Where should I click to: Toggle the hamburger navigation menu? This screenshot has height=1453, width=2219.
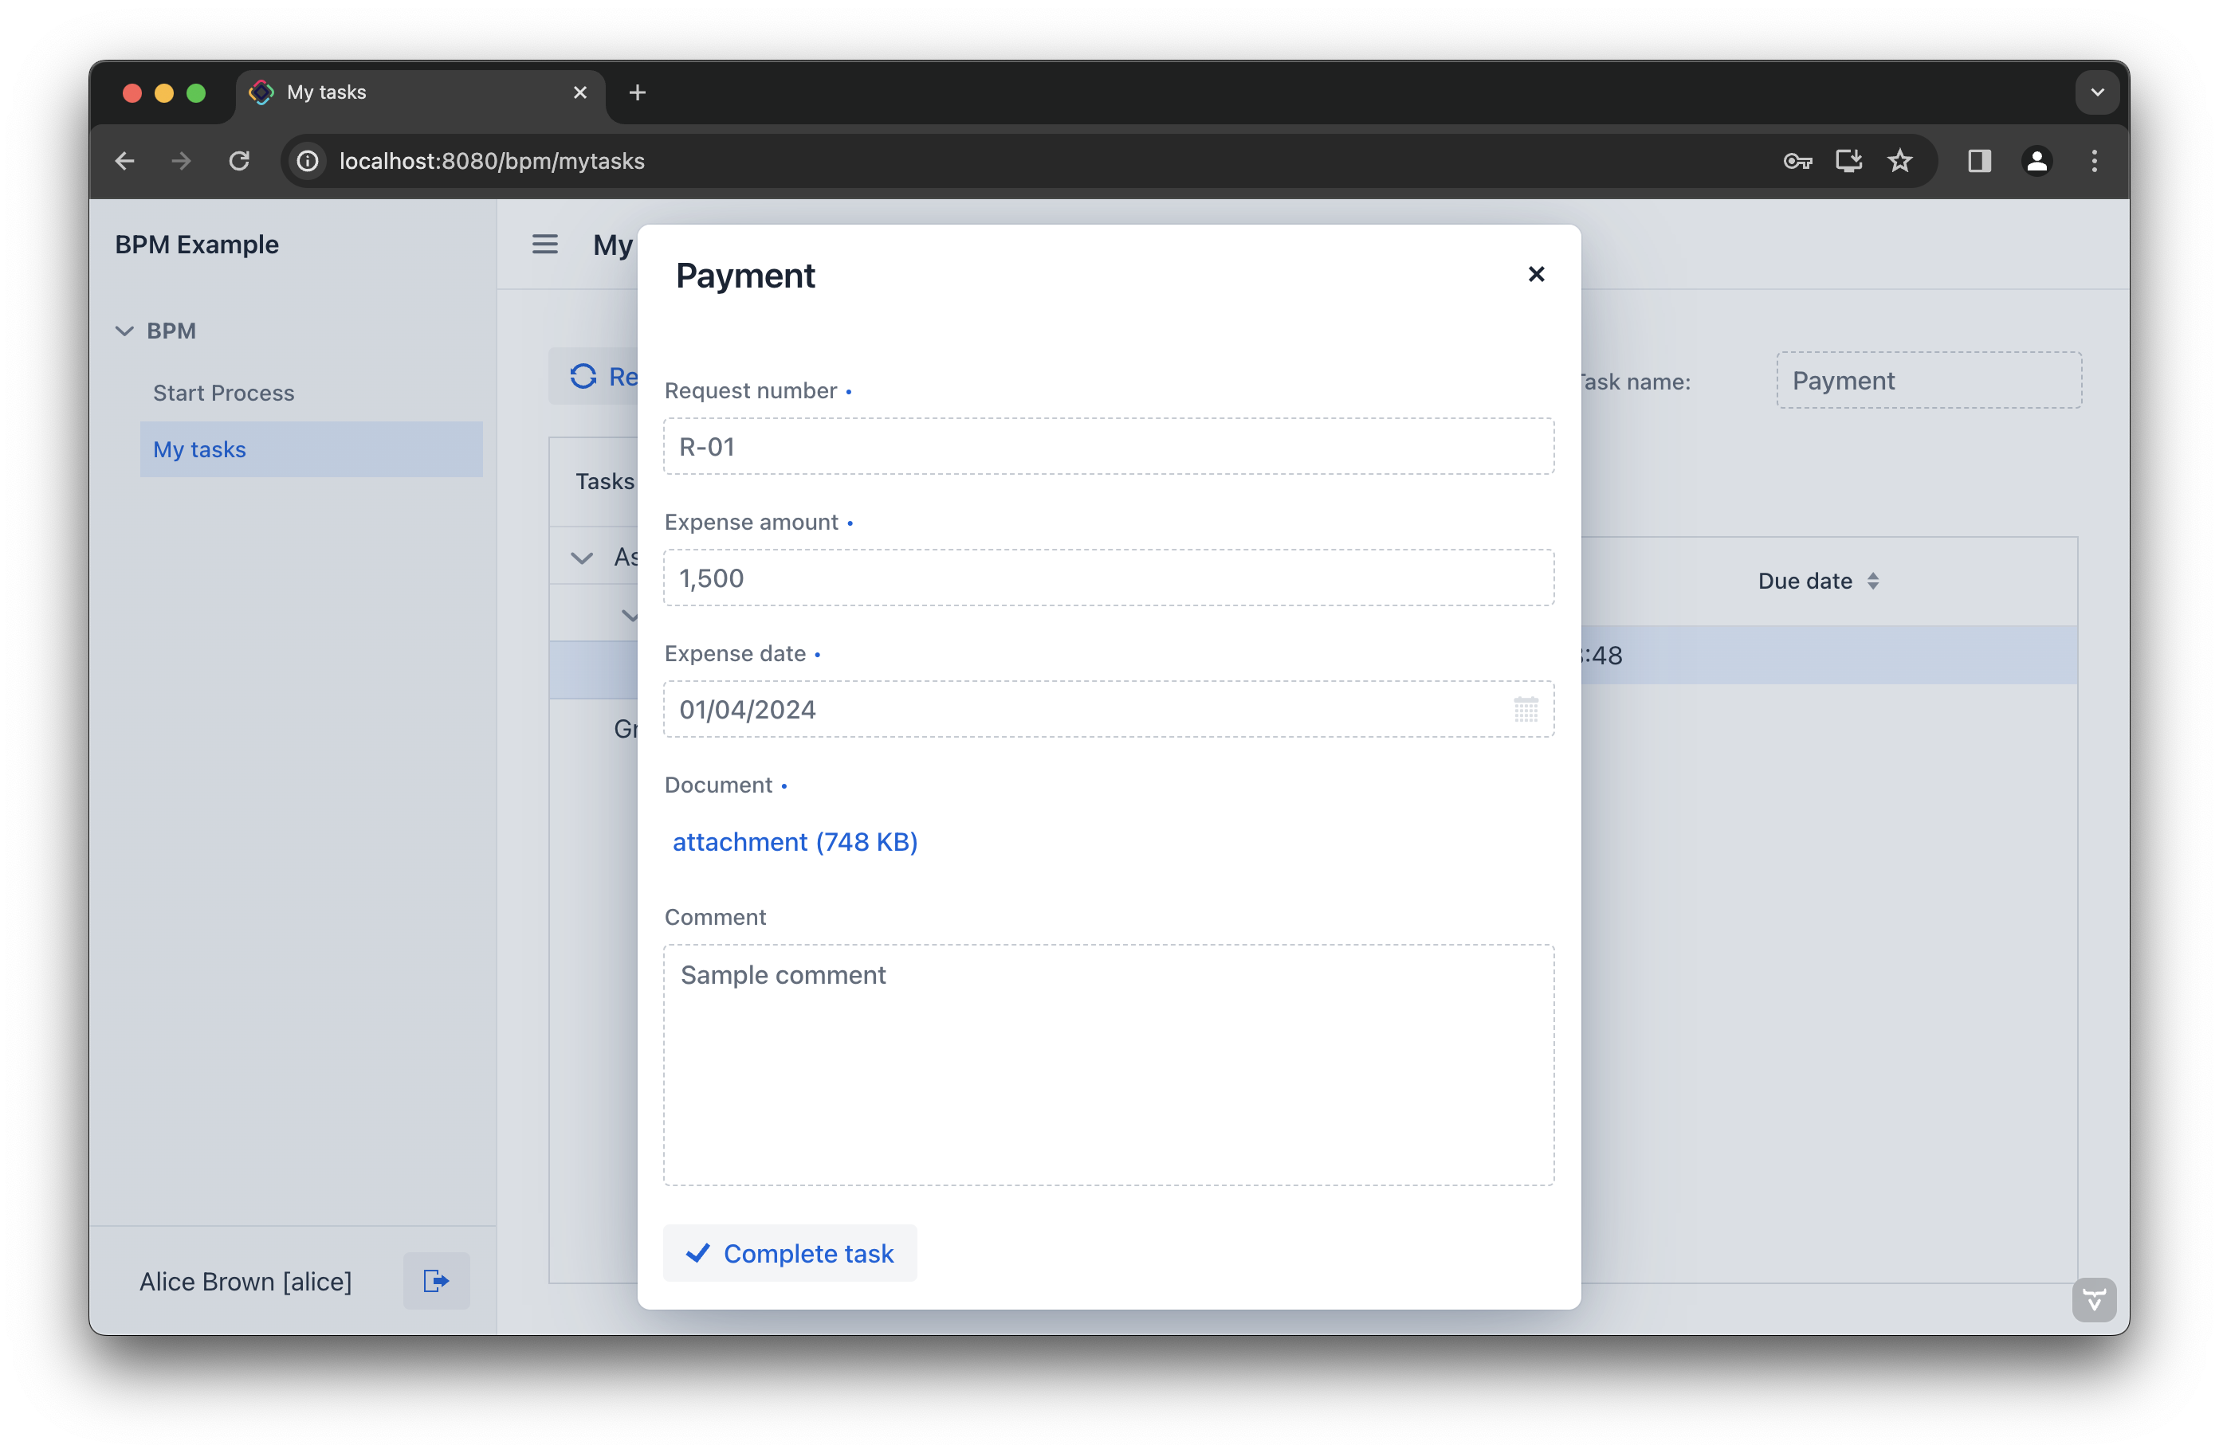pos(544,245)
